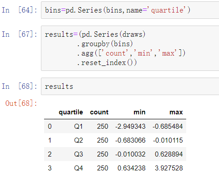
Task: Select the Q1 quartile cell
Action: pos(78,126)
